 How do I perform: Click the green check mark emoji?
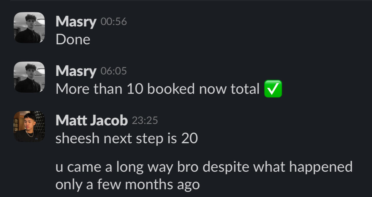[x=273, y=89]
